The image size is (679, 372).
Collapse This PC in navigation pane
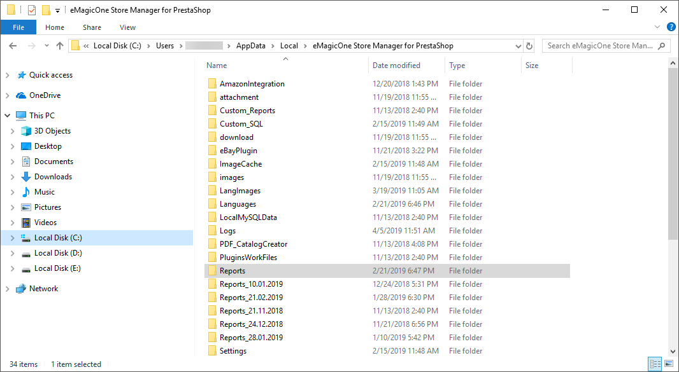[8, 116]
